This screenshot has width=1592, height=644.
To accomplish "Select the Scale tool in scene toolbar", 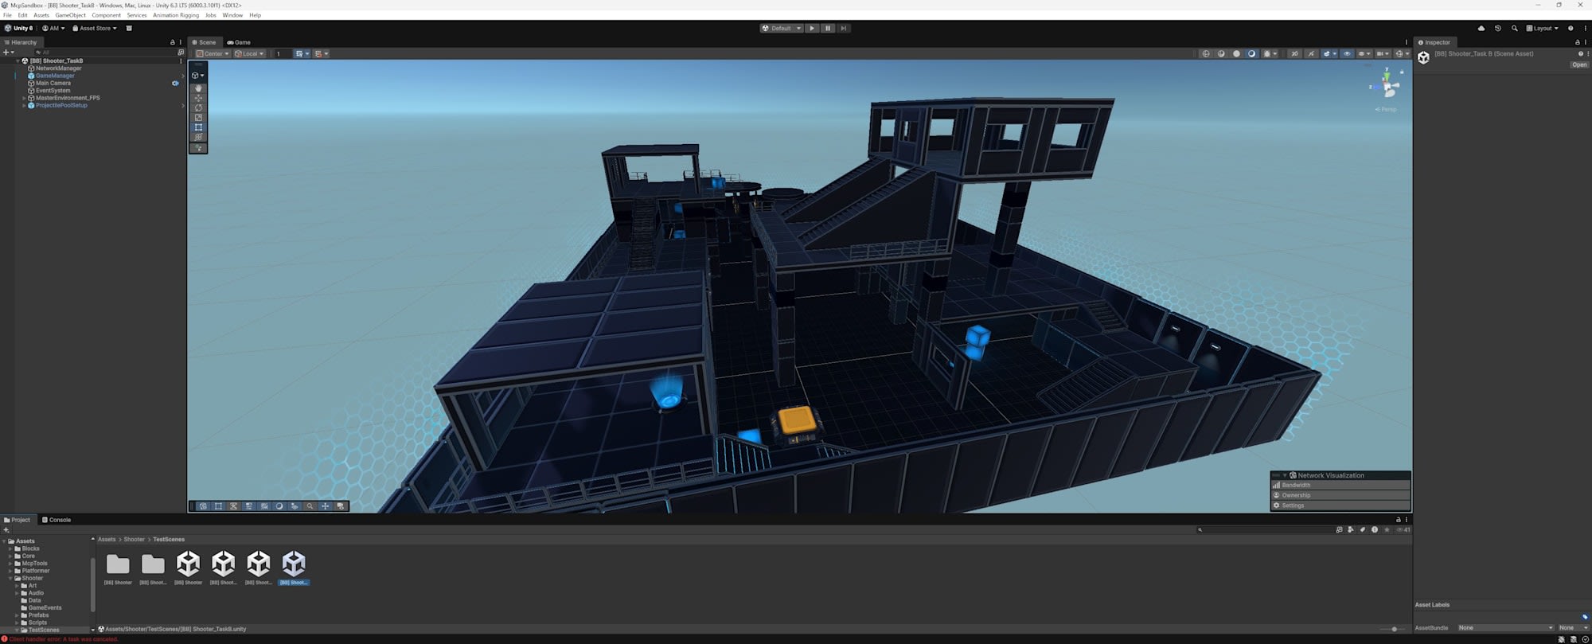I will [x=199, y=118].
